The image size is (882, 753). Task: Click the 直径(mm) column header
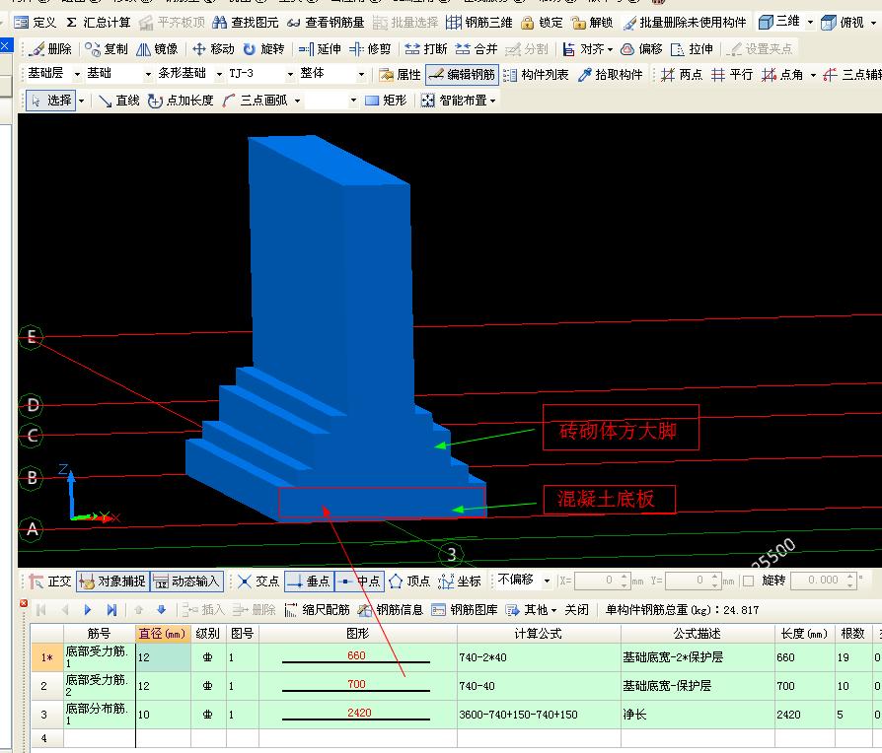[163, 634]
